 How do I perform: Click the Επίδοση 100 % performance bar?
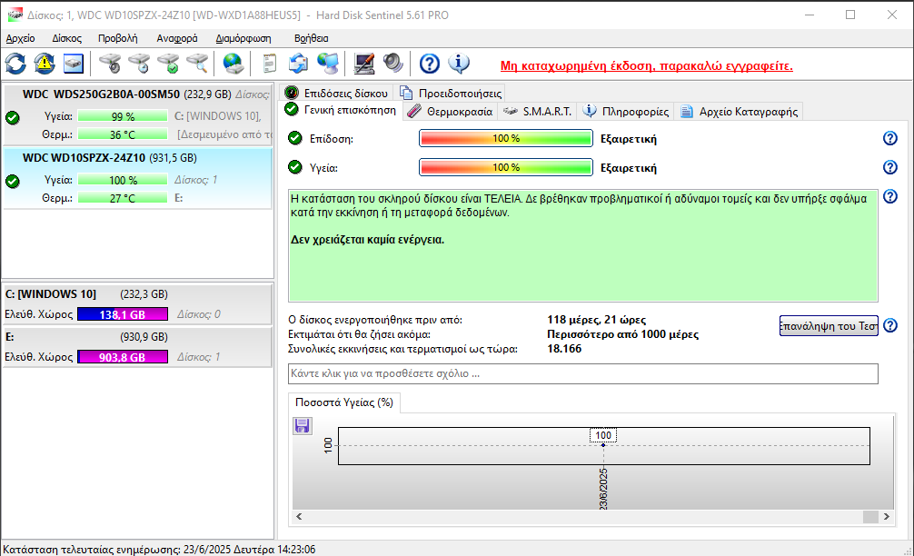(x=506, y=138)
